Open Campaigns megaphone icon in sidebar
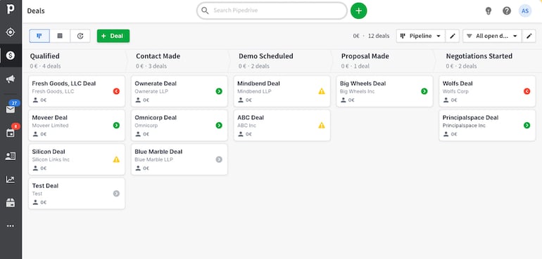Screen dimensions: 542x259 (x=11, y=79)
